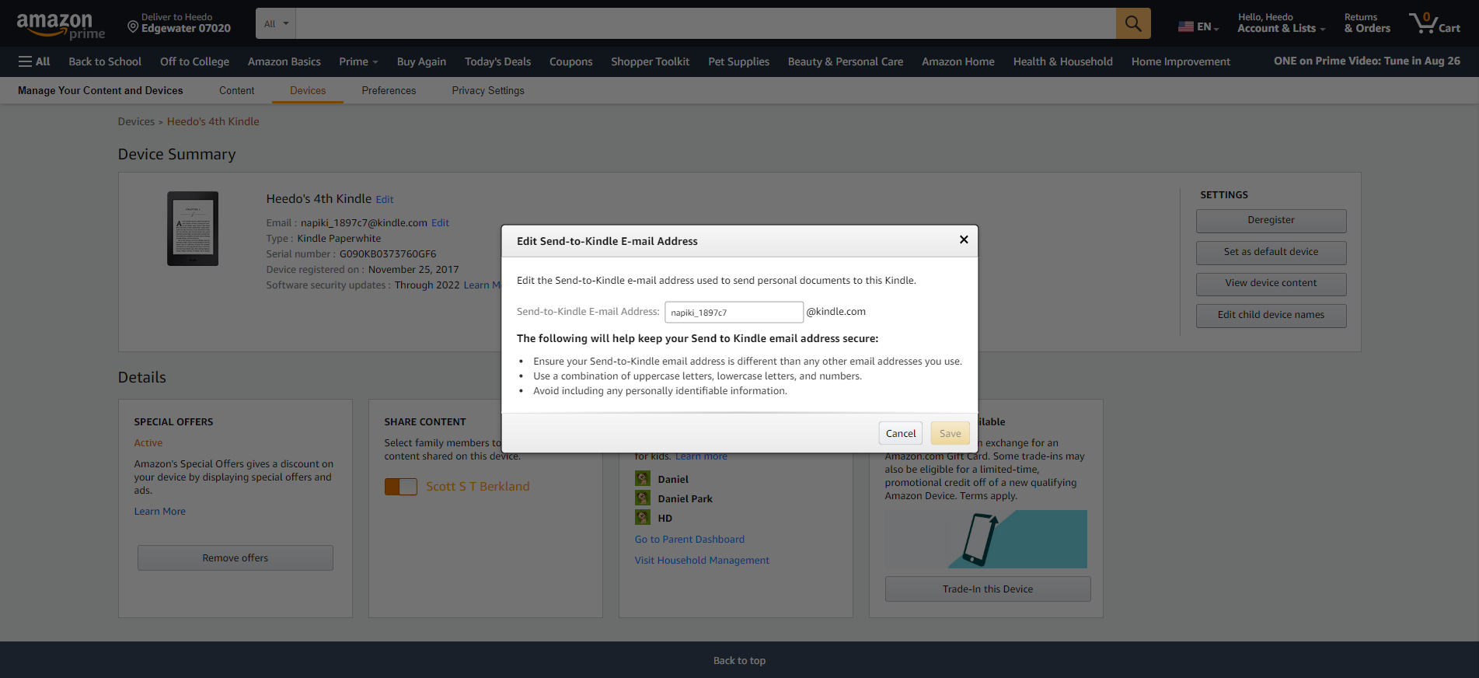Viewport: 1479px width, 678px height.
Task: Click HD profile avatar icon
Action: tap(643, 517)
